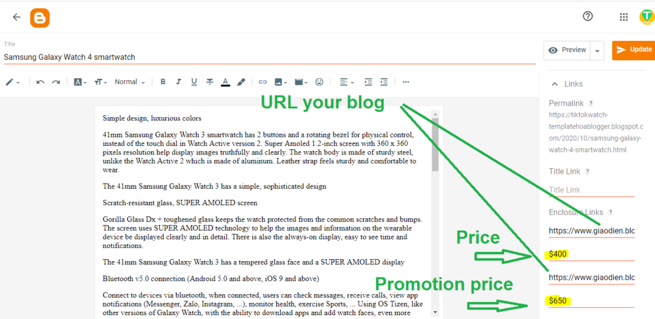Open the insert video dropdown
655x319 pixels.
tap(300, 82)
